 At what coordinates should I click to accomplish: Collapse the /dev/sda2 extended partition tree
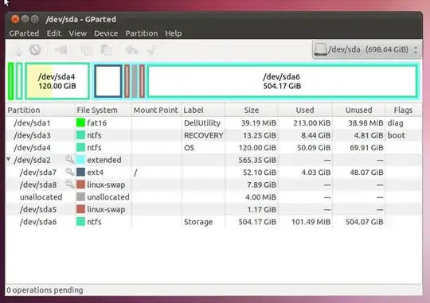point(9,159)
